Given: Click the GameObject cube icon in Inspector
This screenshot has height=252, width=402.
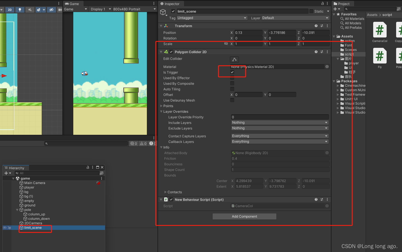Looking at the screenshot, I should [163, 12].
